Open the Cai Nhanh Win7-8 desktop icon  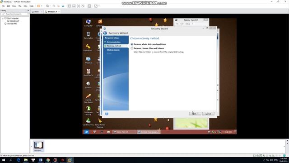coord(89,111)
